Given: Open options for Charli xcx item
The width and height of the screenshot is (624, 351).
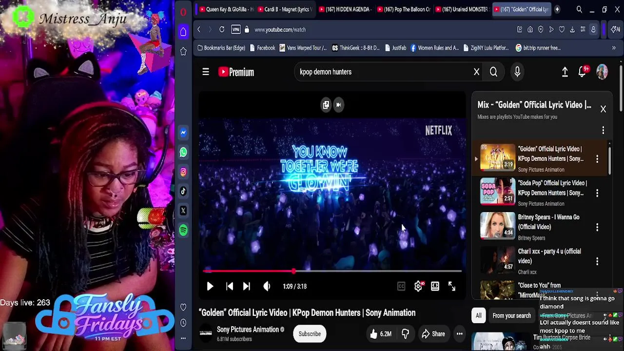Looking at the screenshot, I should pyautogui.click(x=597, y=261).
